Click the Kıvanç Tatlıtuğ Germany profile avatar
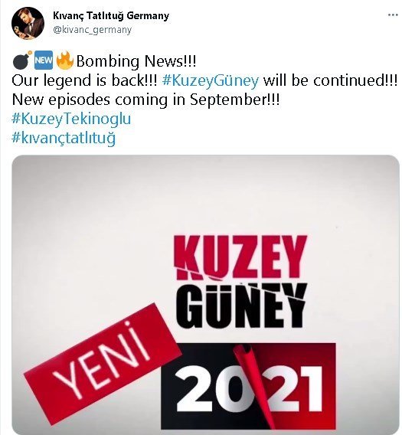Screen dimensions: 402x435 (x=28, y=23)
